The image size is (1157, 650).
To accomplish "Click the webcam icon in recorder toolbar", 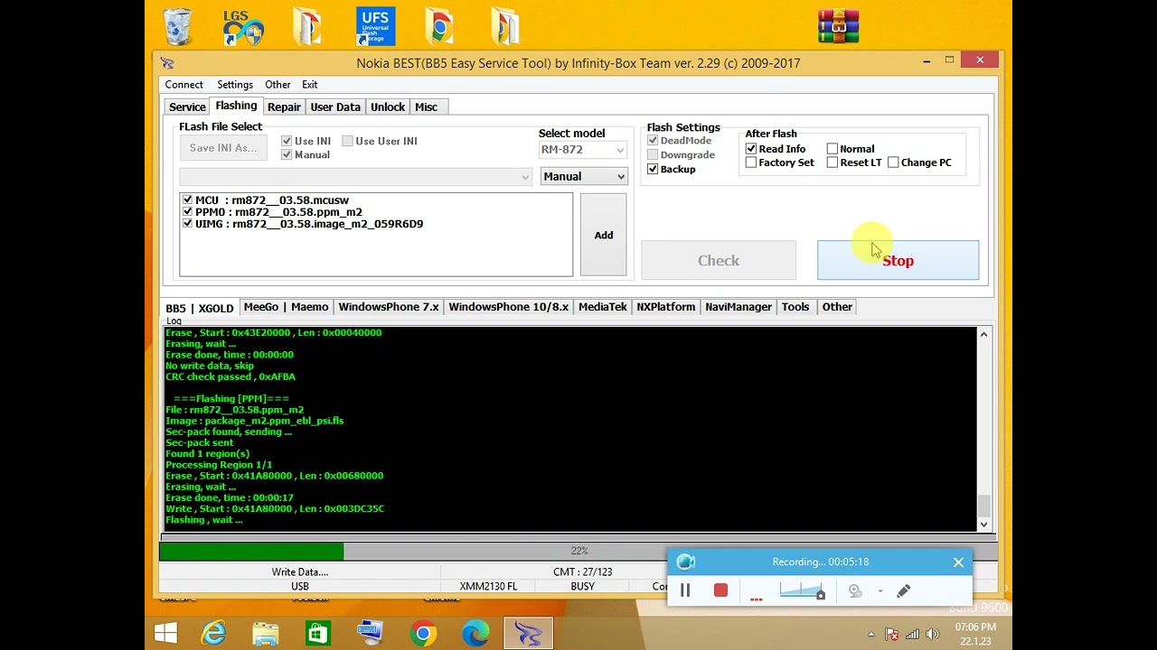I will tap(855, 591).
